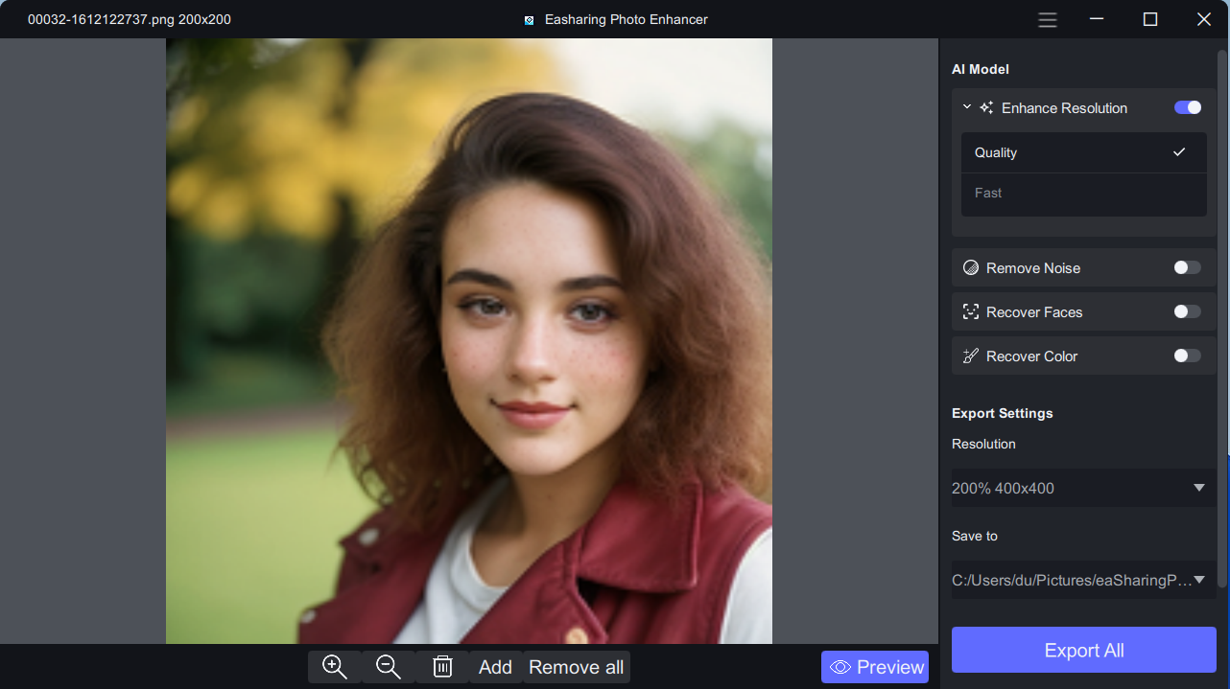Image resolution: width=1230 pixels, height=689 pixels.
Task: Click the zoom in magnifier icon
Action: [x=335, y=667]
